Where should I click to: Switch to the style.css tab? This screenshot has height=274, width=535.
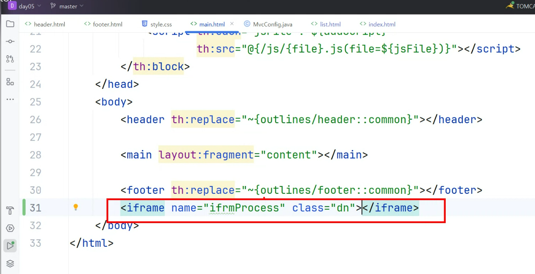click(156, 24)
